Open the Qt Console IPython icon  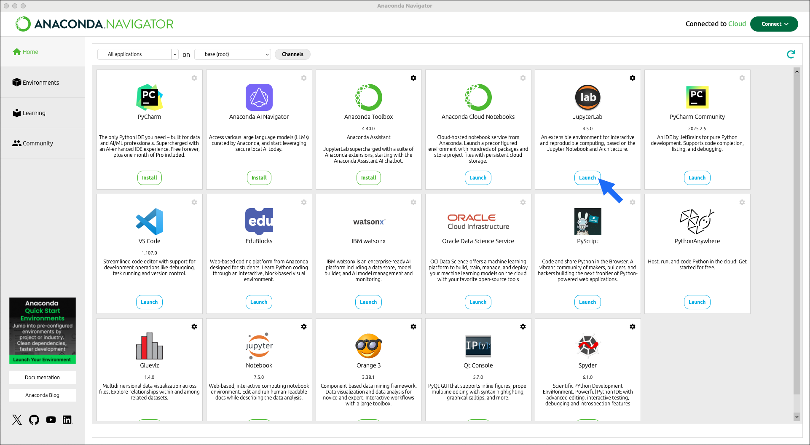[x=478, y=346]
